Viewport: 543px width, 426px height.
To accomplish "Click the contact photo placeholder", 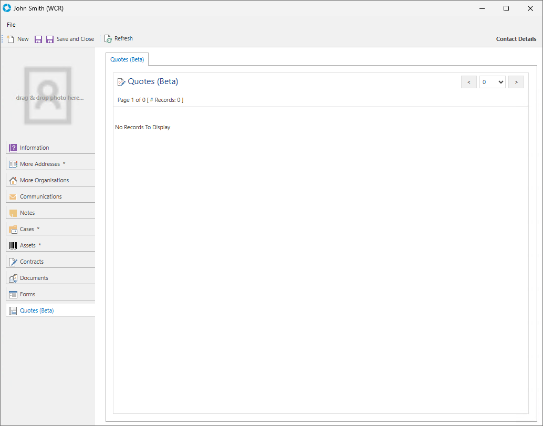I will (48, 96).
